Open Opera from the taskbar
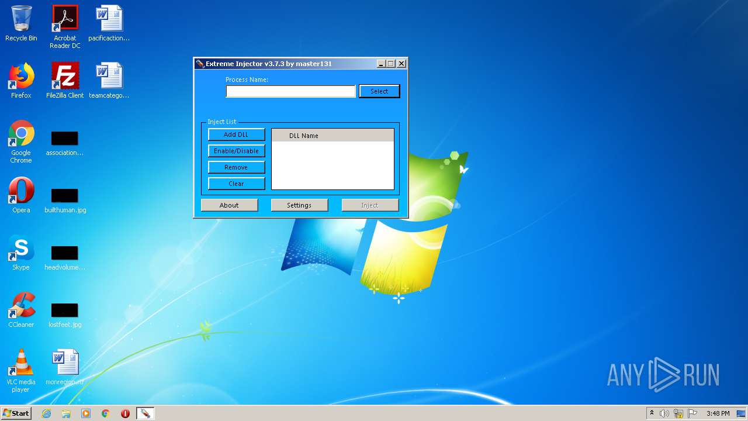This screenshot has width=748, height=421. (x=125, y=413)
